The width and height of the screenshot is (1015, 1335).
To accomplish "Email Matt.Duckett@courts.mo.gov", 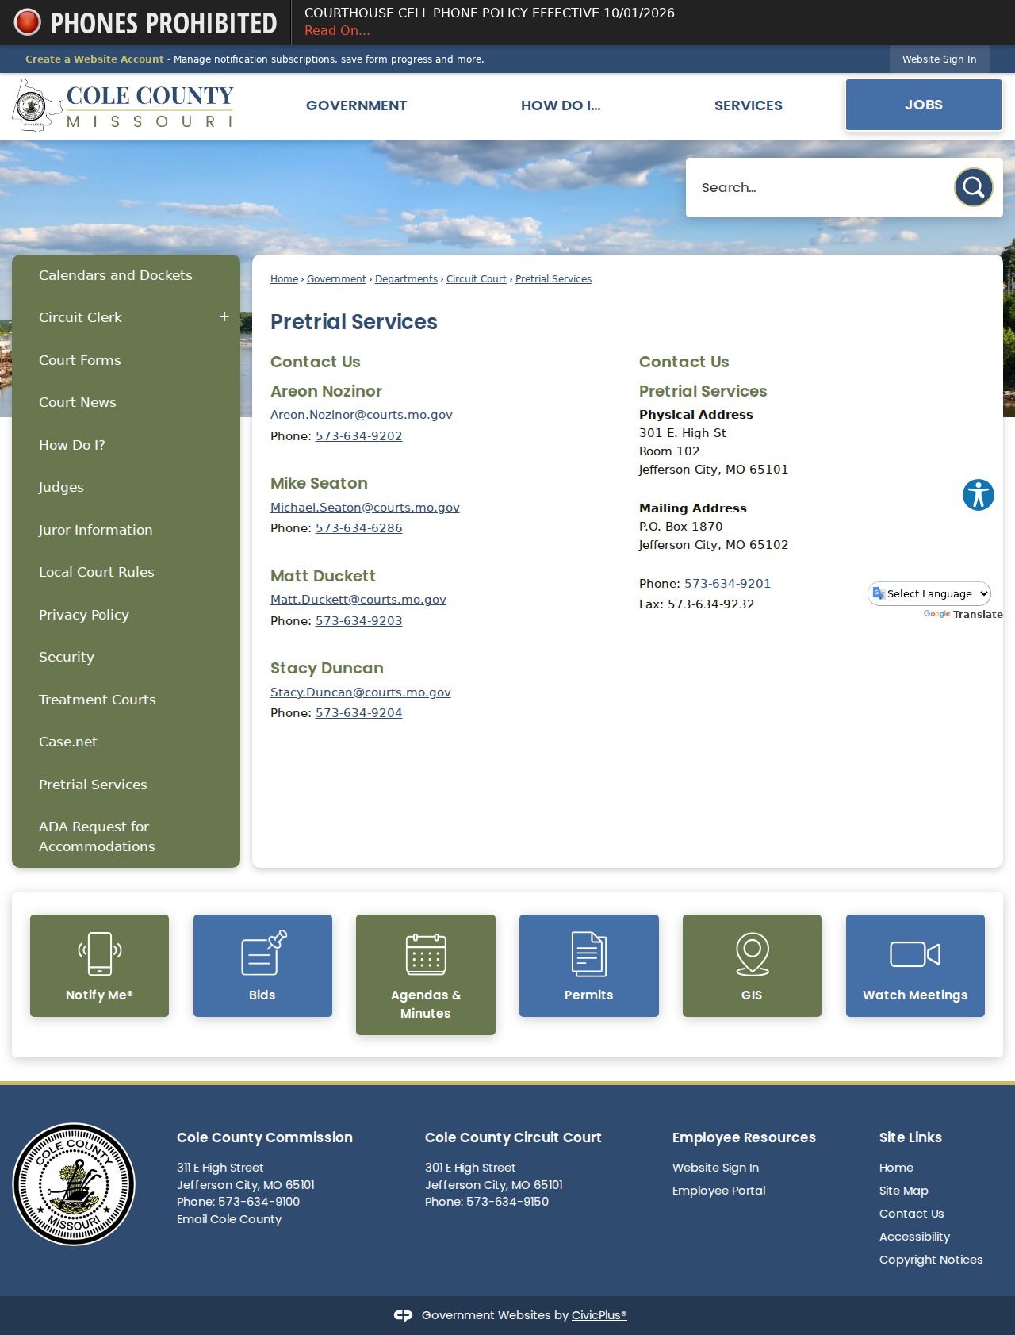I will click(x=358, y=600).
